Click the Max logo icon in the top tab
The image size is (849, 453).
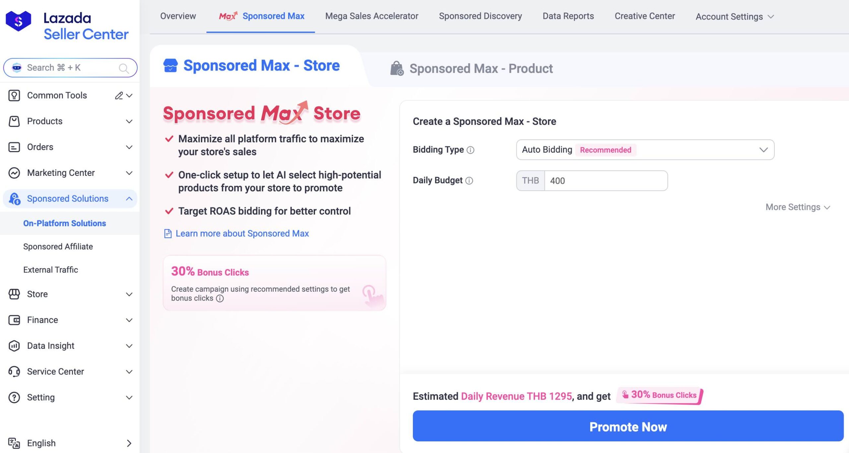228,16
